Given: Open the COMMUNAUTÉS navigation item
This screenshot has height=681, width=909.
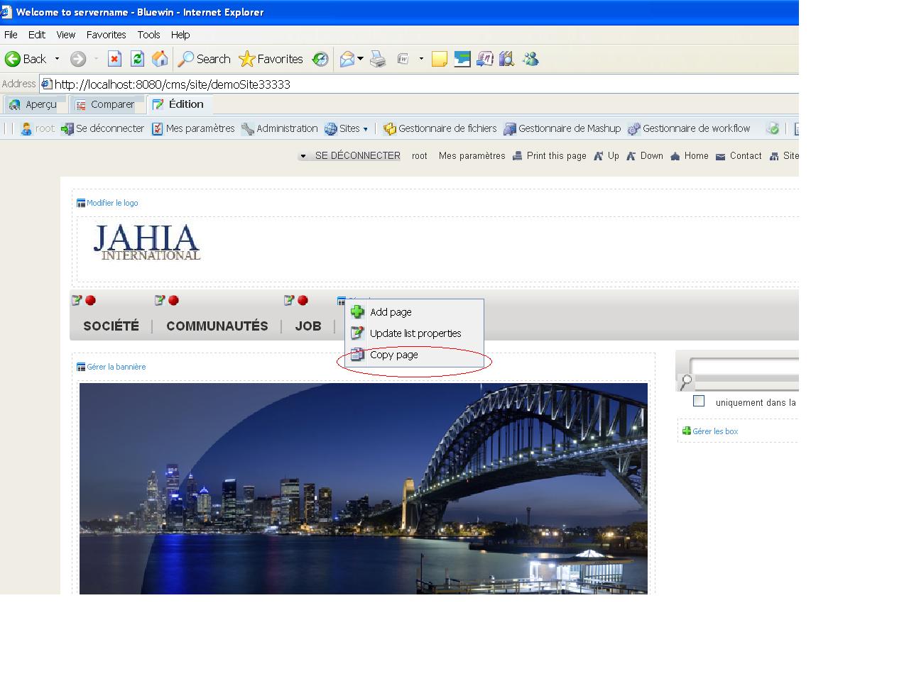Looking at the screenshot, I should [217, 326].
